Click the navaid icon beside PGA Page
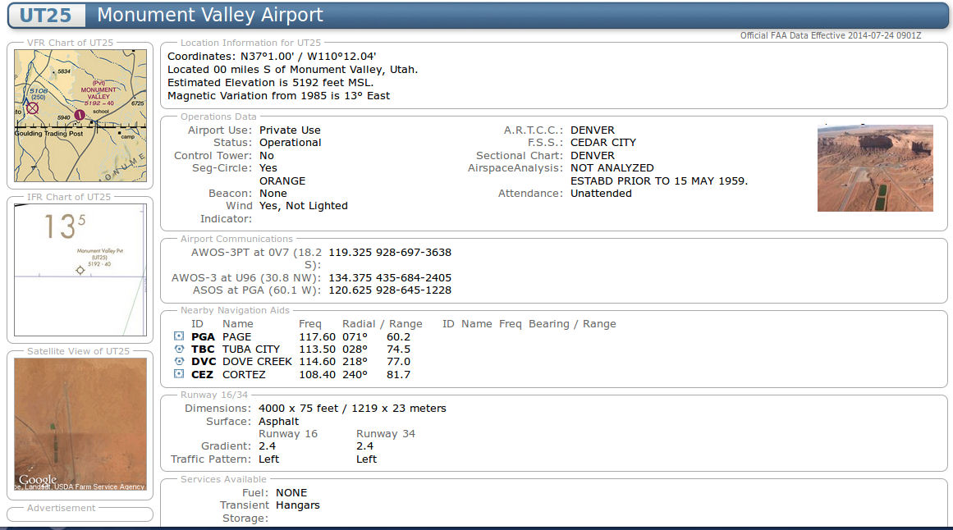 pyautogui.click(x=179, y=336)
